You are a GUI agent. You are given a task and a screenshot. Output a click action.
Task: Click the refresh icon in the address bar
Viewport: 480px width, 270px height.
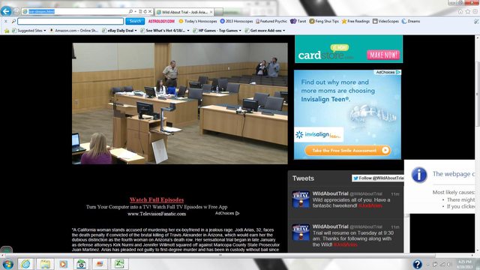(x=145, y=11)
